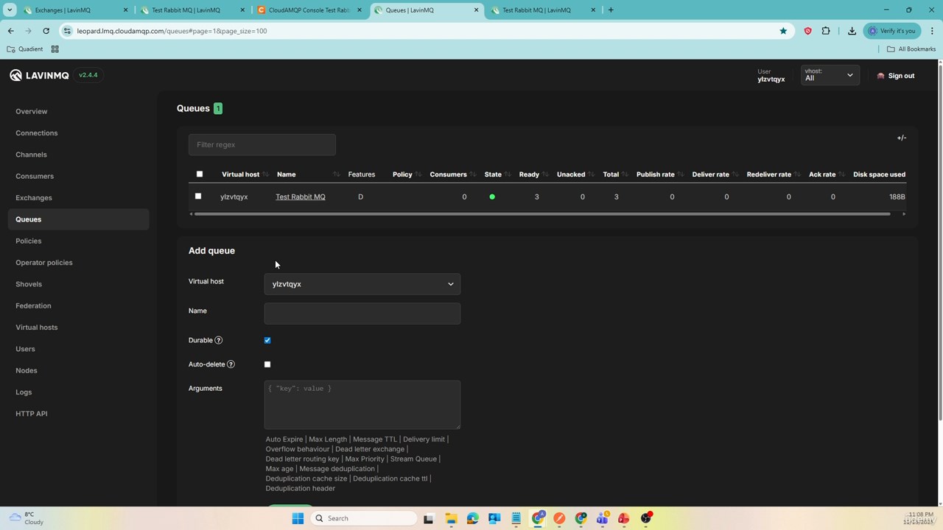Insert the Stream Queue argument
This screenshot has width=943, height=530.
413,459
